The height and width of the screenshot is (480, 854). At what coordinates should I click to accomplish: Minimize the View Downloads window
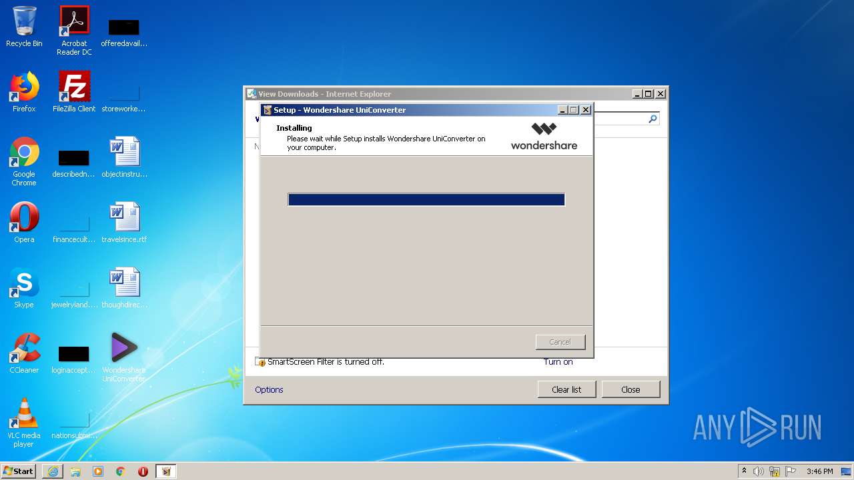[637, 94]
